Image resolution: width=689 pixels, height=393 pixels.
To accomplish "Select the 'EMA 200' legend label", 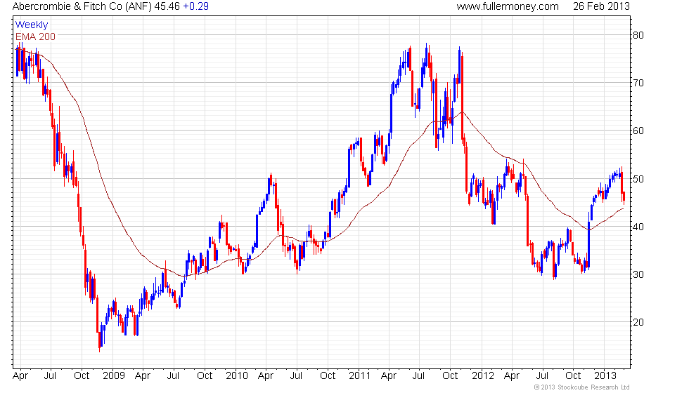I will click(36, 36).
